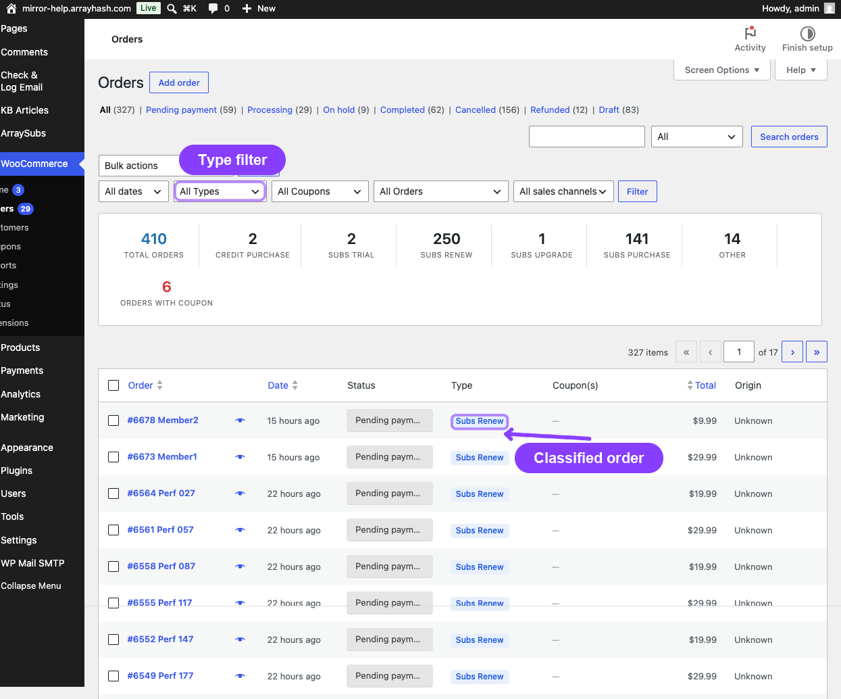
Task: Click Collapse Menu in the sidebar
Action: point(31,586)
